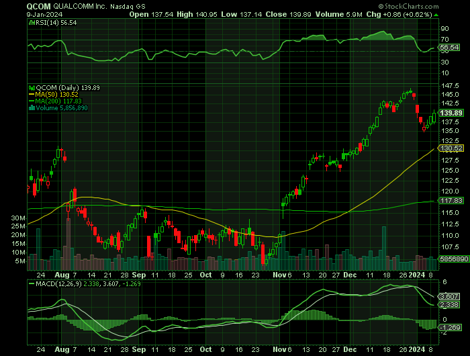Select the Open 137.54 value
This screenshot has height=356, width=470.
(x=151, y=14)
